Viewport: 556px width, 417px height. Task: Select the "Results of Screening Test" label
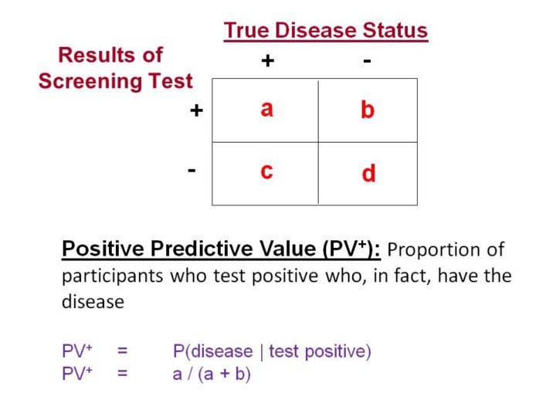tap(115, 68)
